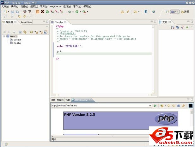Image resolution: width=195 pixels, height=147 pixels.
Task: Switch to the PHP perspective
Action: pyautogui.click(x=174, y=12)
